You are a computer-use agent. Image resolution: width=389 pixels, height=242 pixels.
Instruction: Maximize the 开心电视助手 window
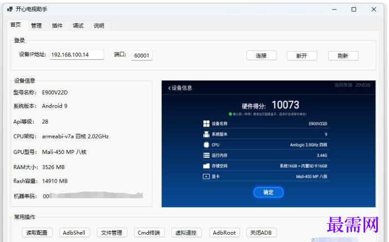tap(354, 9)
